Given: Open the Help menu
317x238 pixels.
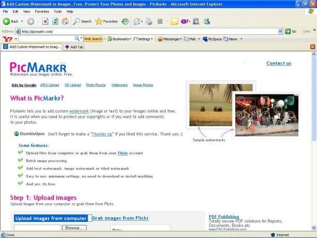Looking at the screenshot, I should 70,11.
